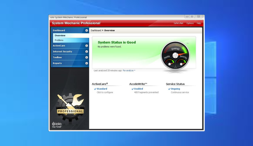
Task: Select Problems under Dashboard
Action: pyautogui.click(x=71, y=40)
